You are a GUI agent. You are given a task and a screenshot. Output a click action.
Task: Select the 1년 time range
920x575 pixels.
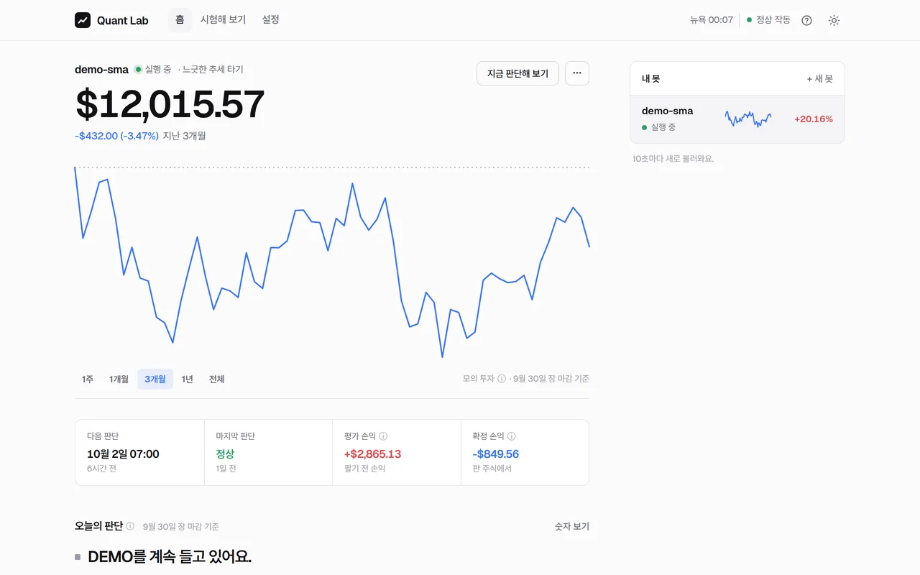point(187,379)
